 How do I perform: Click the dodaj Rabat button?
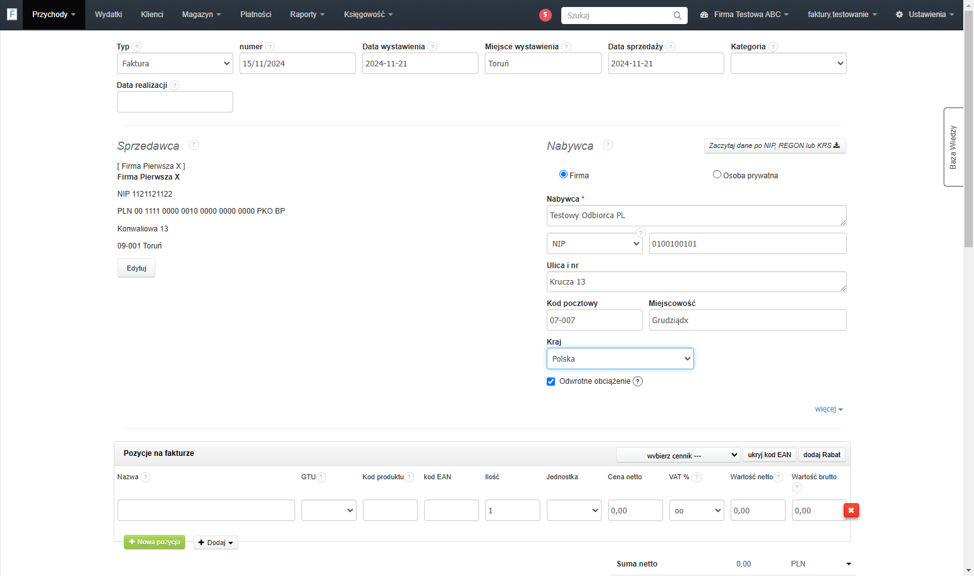point(822,455)
